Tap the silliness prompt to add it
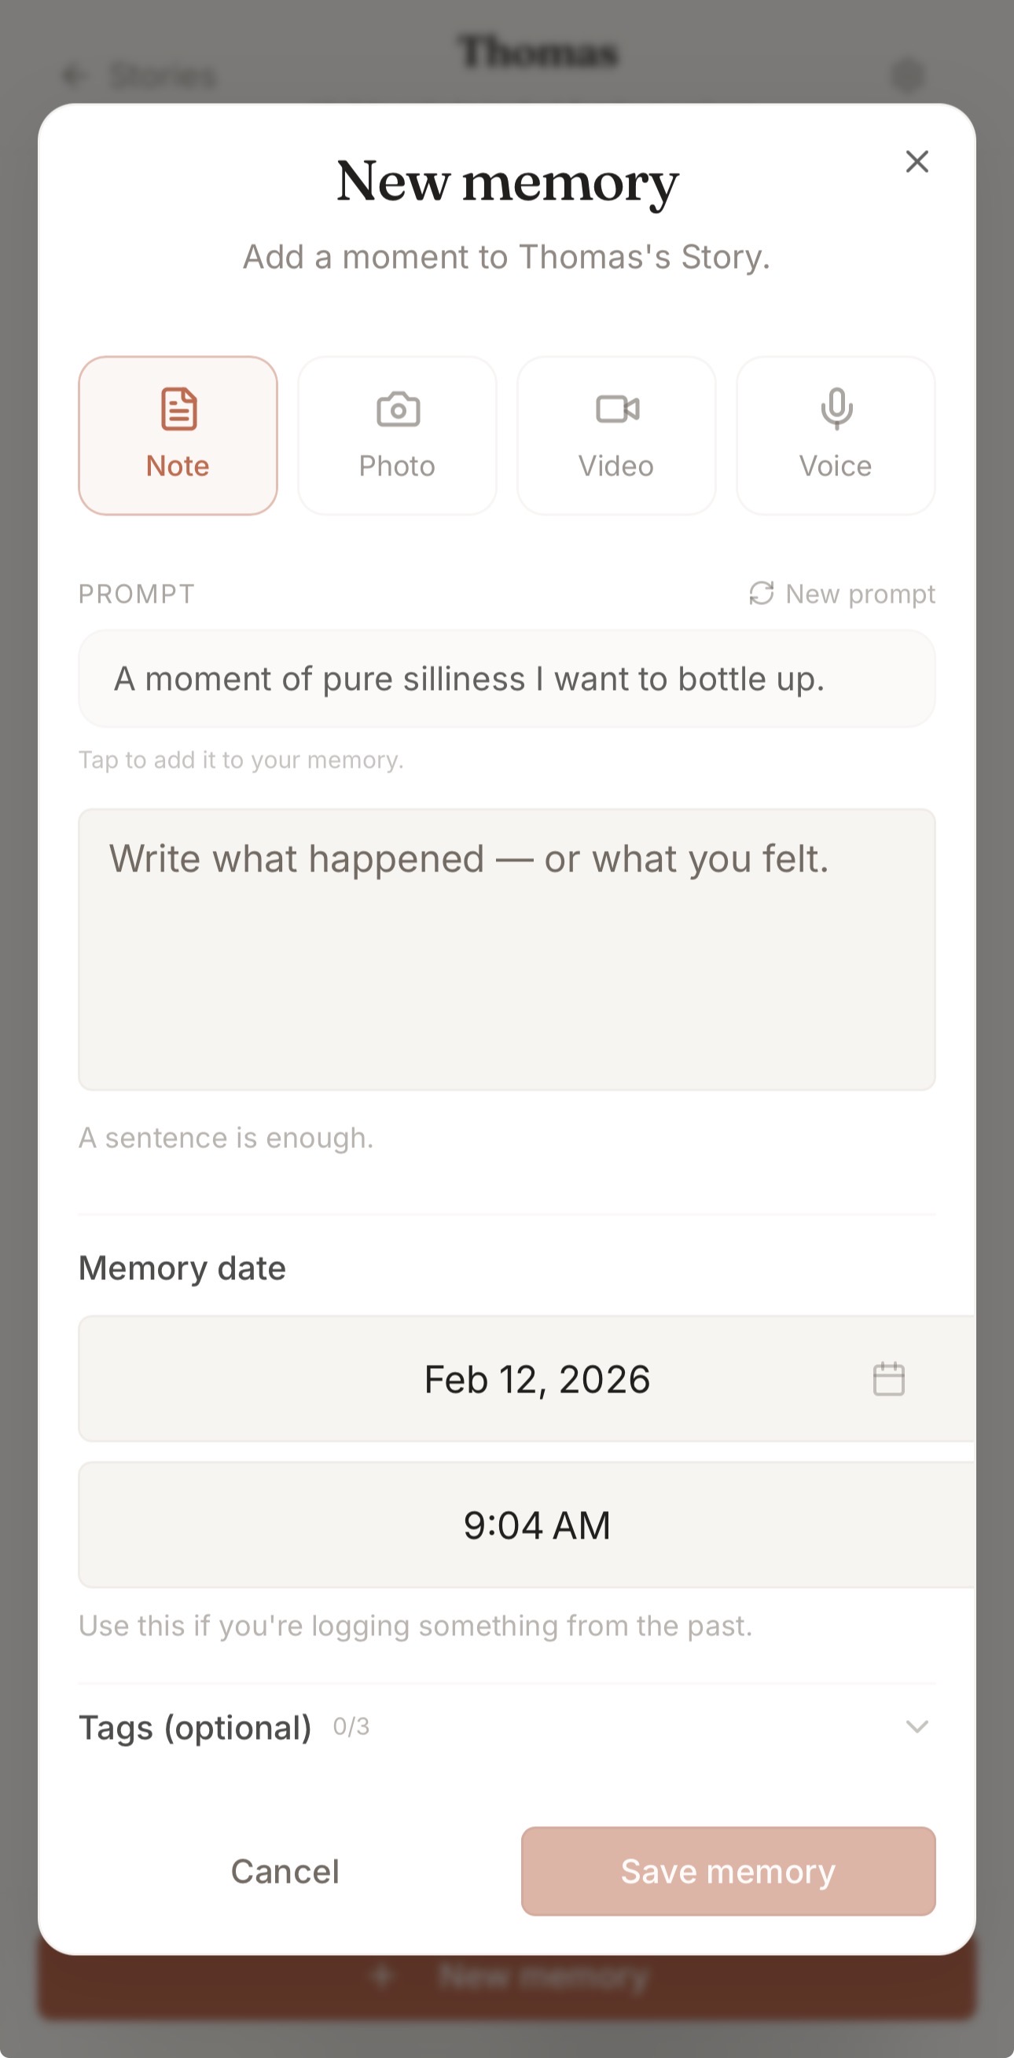This screenshot has height=2058, width=1014. click(x=506, y=679)
